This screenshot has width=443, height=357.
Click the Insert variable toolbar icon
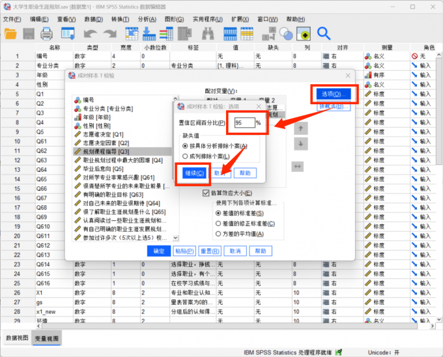[247, 34]
